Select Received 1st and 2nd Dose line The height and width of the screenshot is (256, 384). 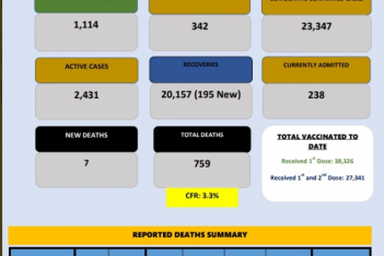pyautogui.click(x=317, y=178)
